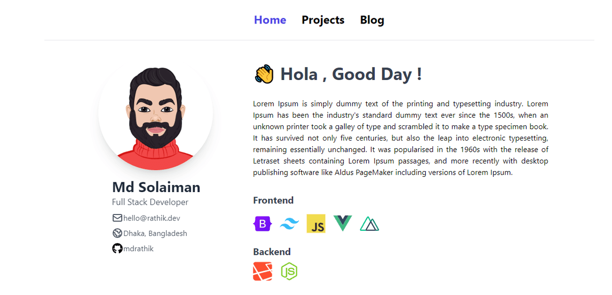This screenshot has width=612, height=295.
Task: Select the yellow JavaScript JS icon
Action: tap(316, 224)
